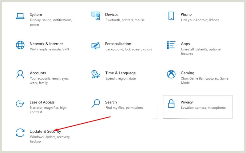
Task: Click the 'Bluetooth, printers, mouse' description text
Action: (125, 20)
